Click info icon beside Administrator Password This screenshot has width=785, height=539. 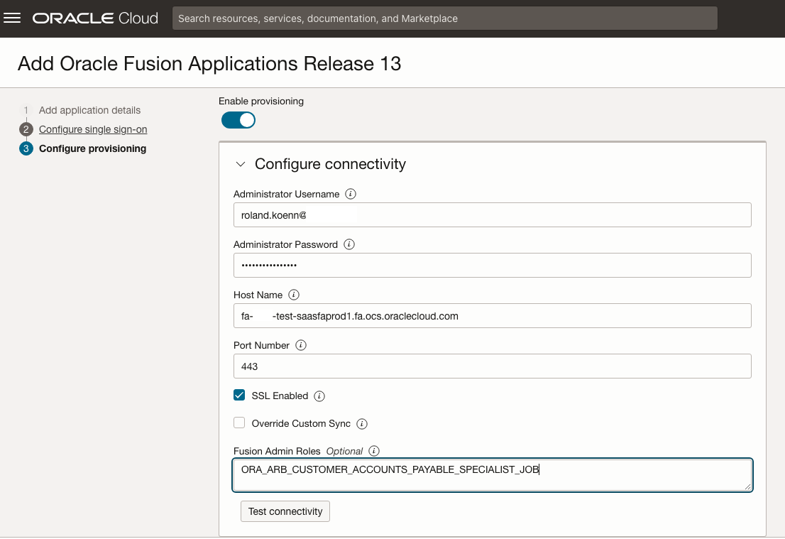pos(349,244)
